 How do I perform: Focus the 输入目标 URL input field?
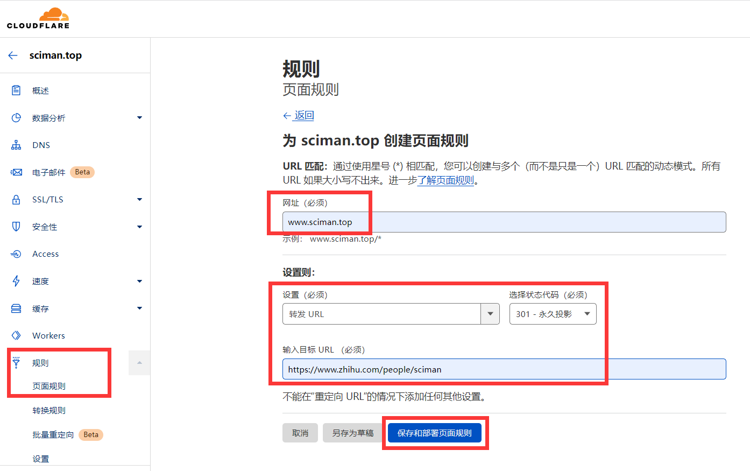(x=504, y=369)
